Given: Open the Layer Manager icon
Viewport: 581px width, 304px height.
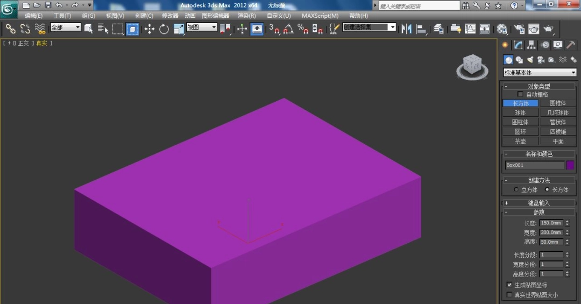Looking at the screenshot, I should click(439, 29).
